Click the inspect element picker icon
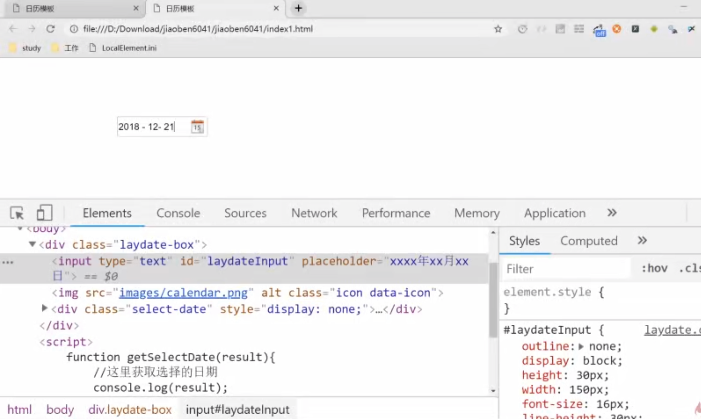Image resolution: width=701 pixels, height=419 pixels. (17, 213)
